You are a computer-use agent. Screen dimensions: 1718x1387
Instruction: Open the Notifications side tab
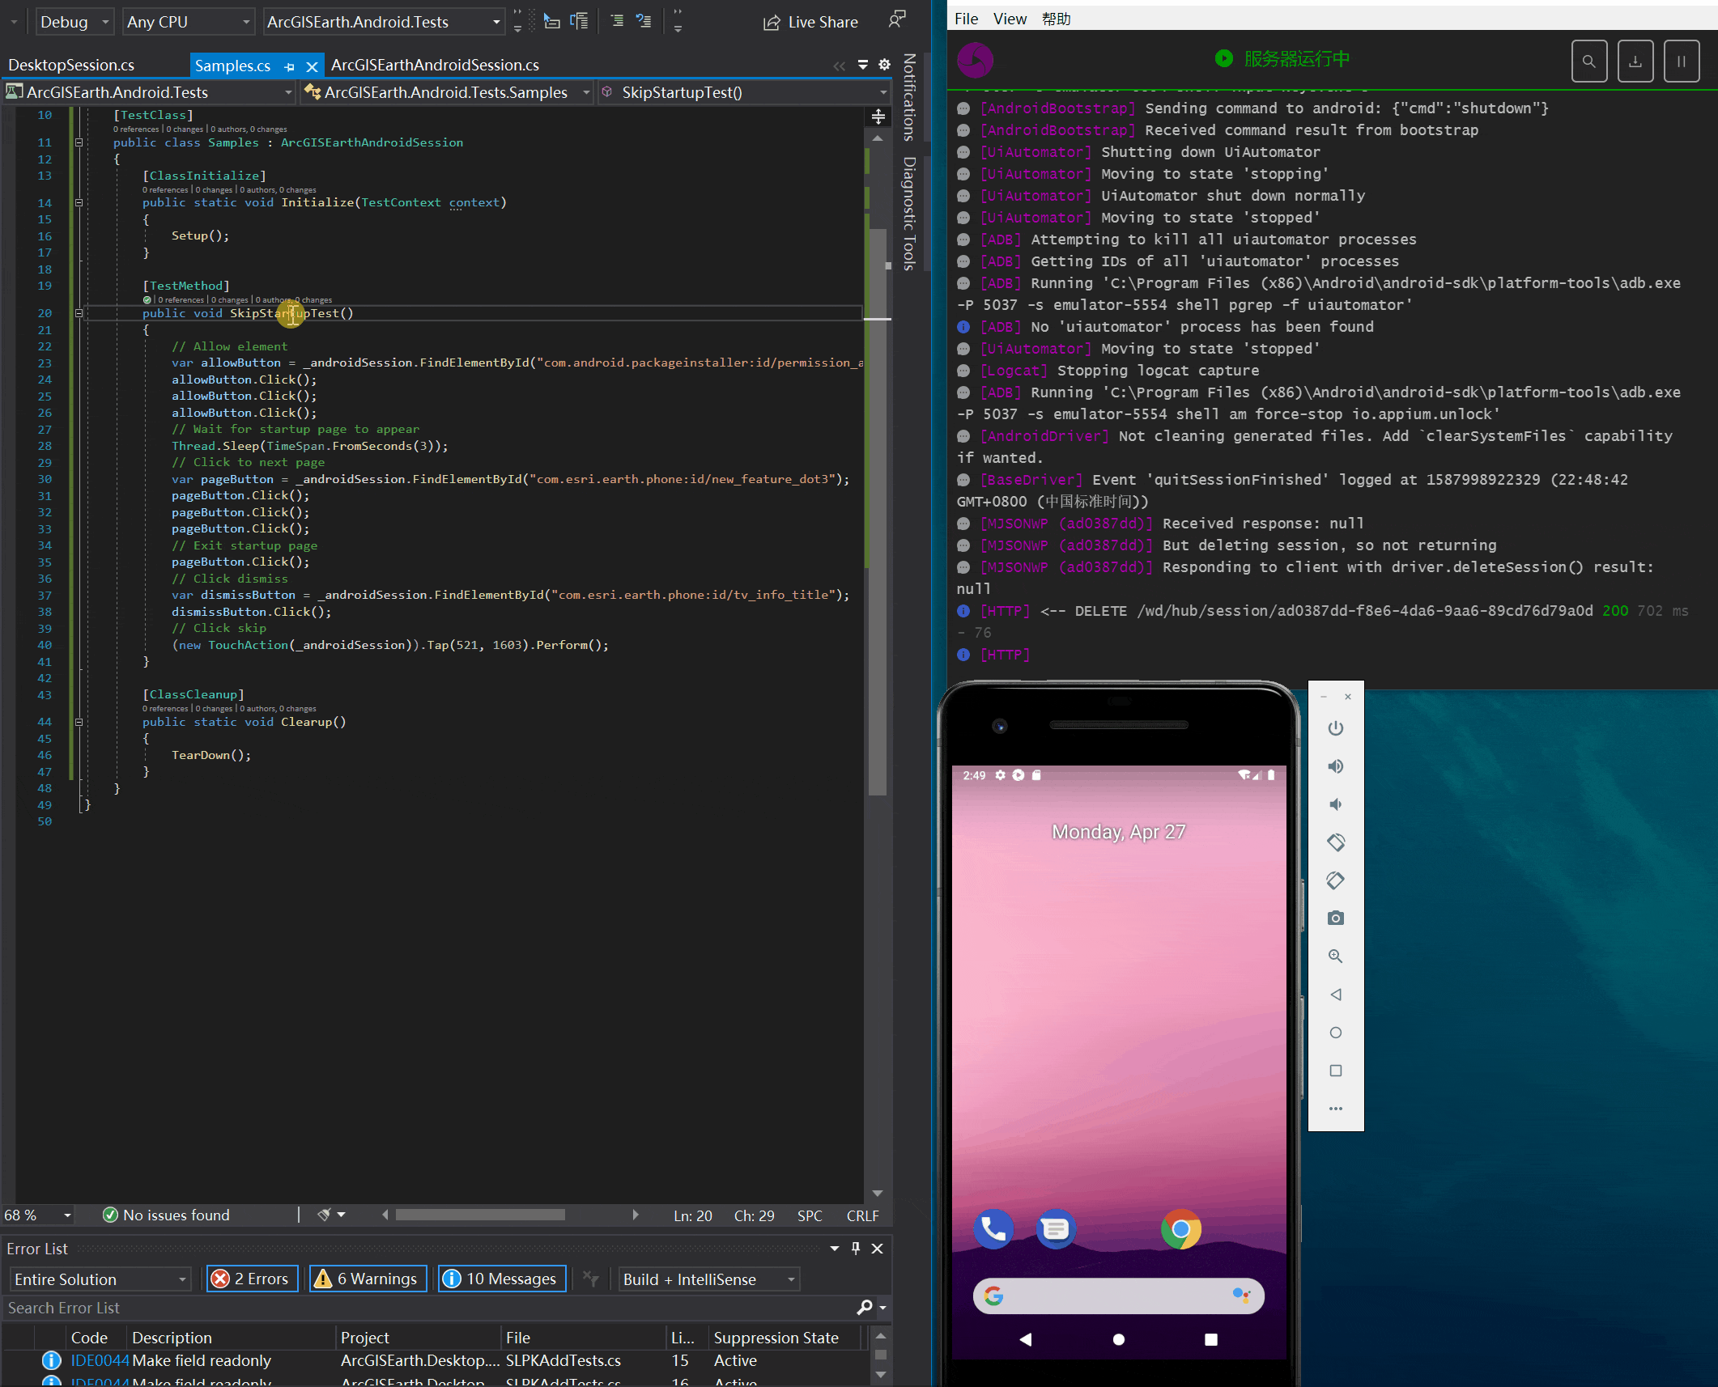pos(909,97)
